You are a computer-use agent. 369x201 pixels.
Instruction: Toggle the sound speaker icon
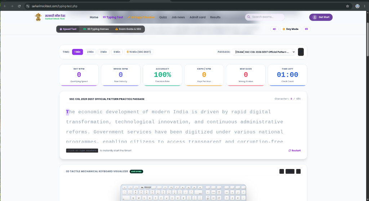274,29
